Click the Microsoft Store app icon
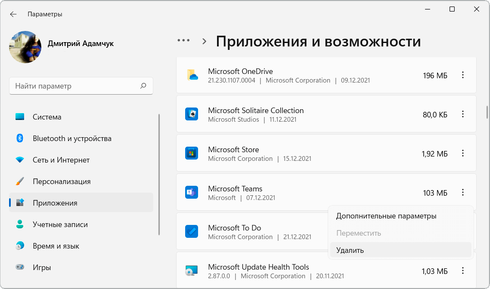Viewport: 490px width, 289px height. pos(192,154)
